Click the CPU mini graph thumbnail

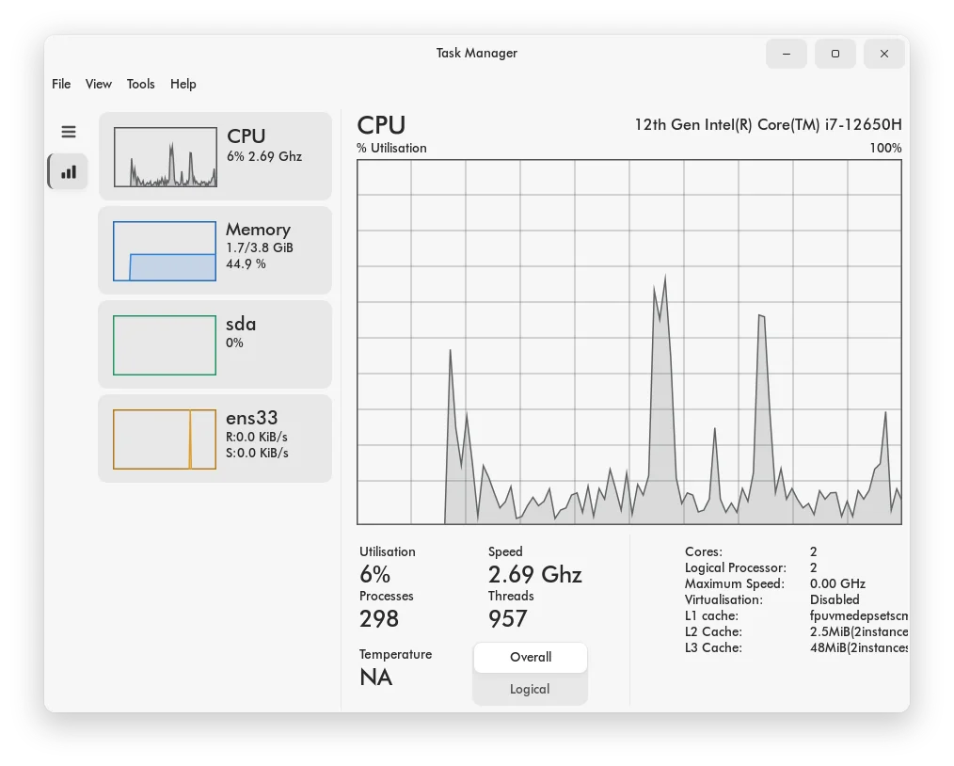pos(166,157)
